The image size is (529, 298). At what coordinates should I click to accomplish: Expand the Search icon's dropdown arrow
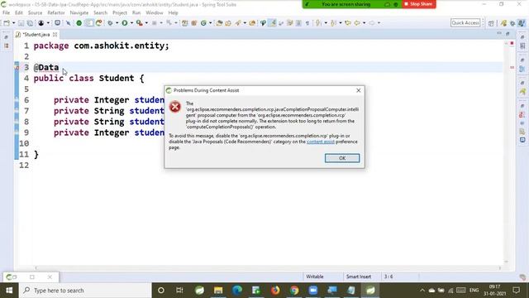[245, 23]
